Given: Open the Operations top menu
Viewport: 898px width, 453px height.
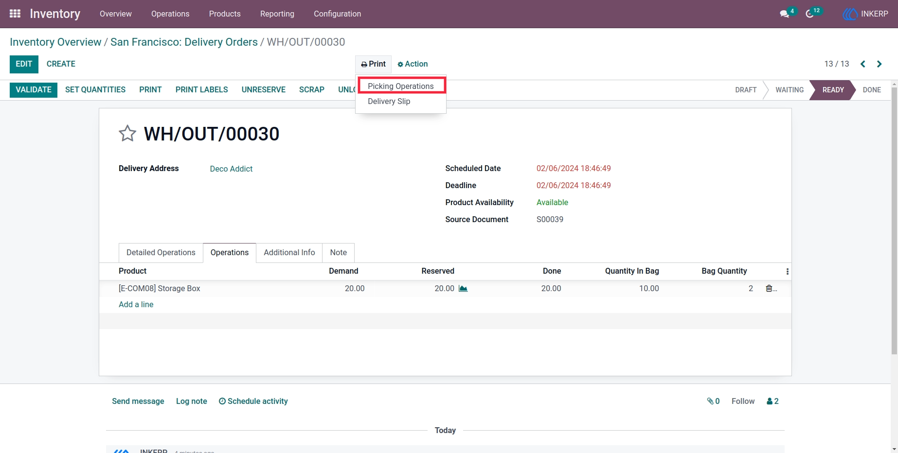Looking at the screenshot, I should (170, 14).
